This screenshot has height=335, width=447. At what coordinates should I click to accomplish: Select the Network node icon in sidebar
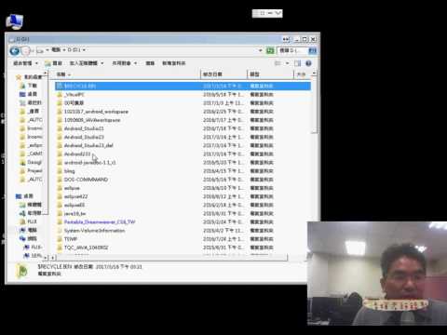pos(22,238)
